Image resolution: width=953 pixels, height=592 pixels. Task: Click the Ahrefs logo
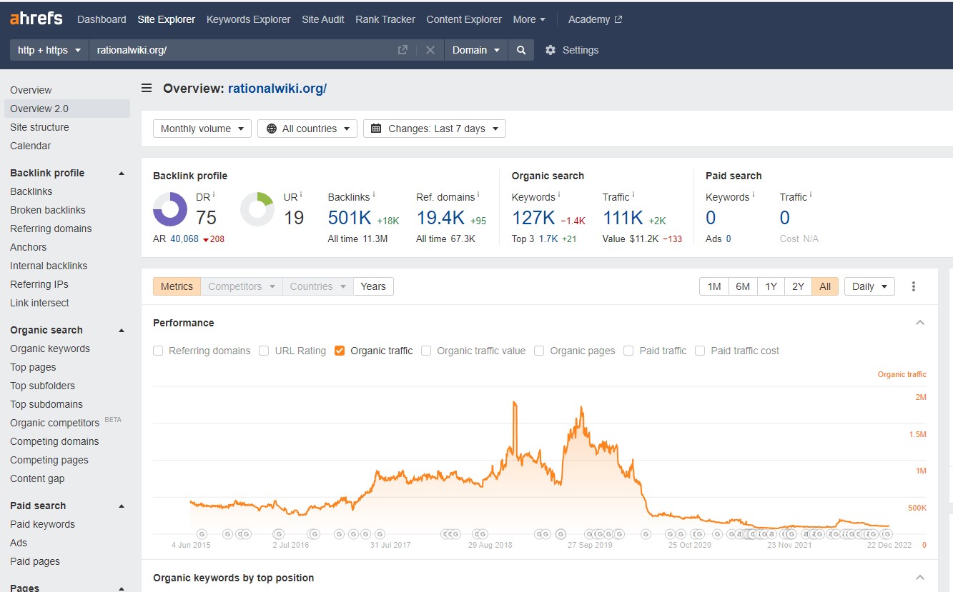click(36, 19)
